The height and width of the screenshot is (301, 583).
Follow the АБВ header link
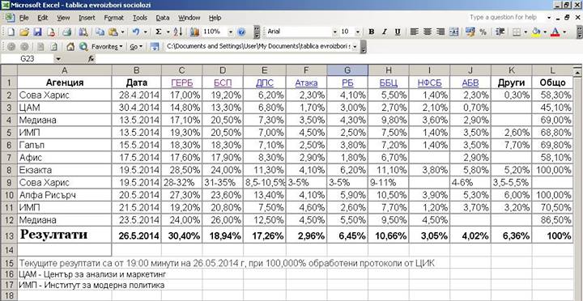470,83
